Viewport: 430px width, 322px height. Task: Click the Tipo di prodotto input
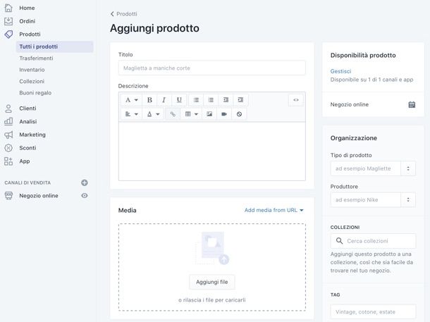pyautogui.click(x=366, y=168)
